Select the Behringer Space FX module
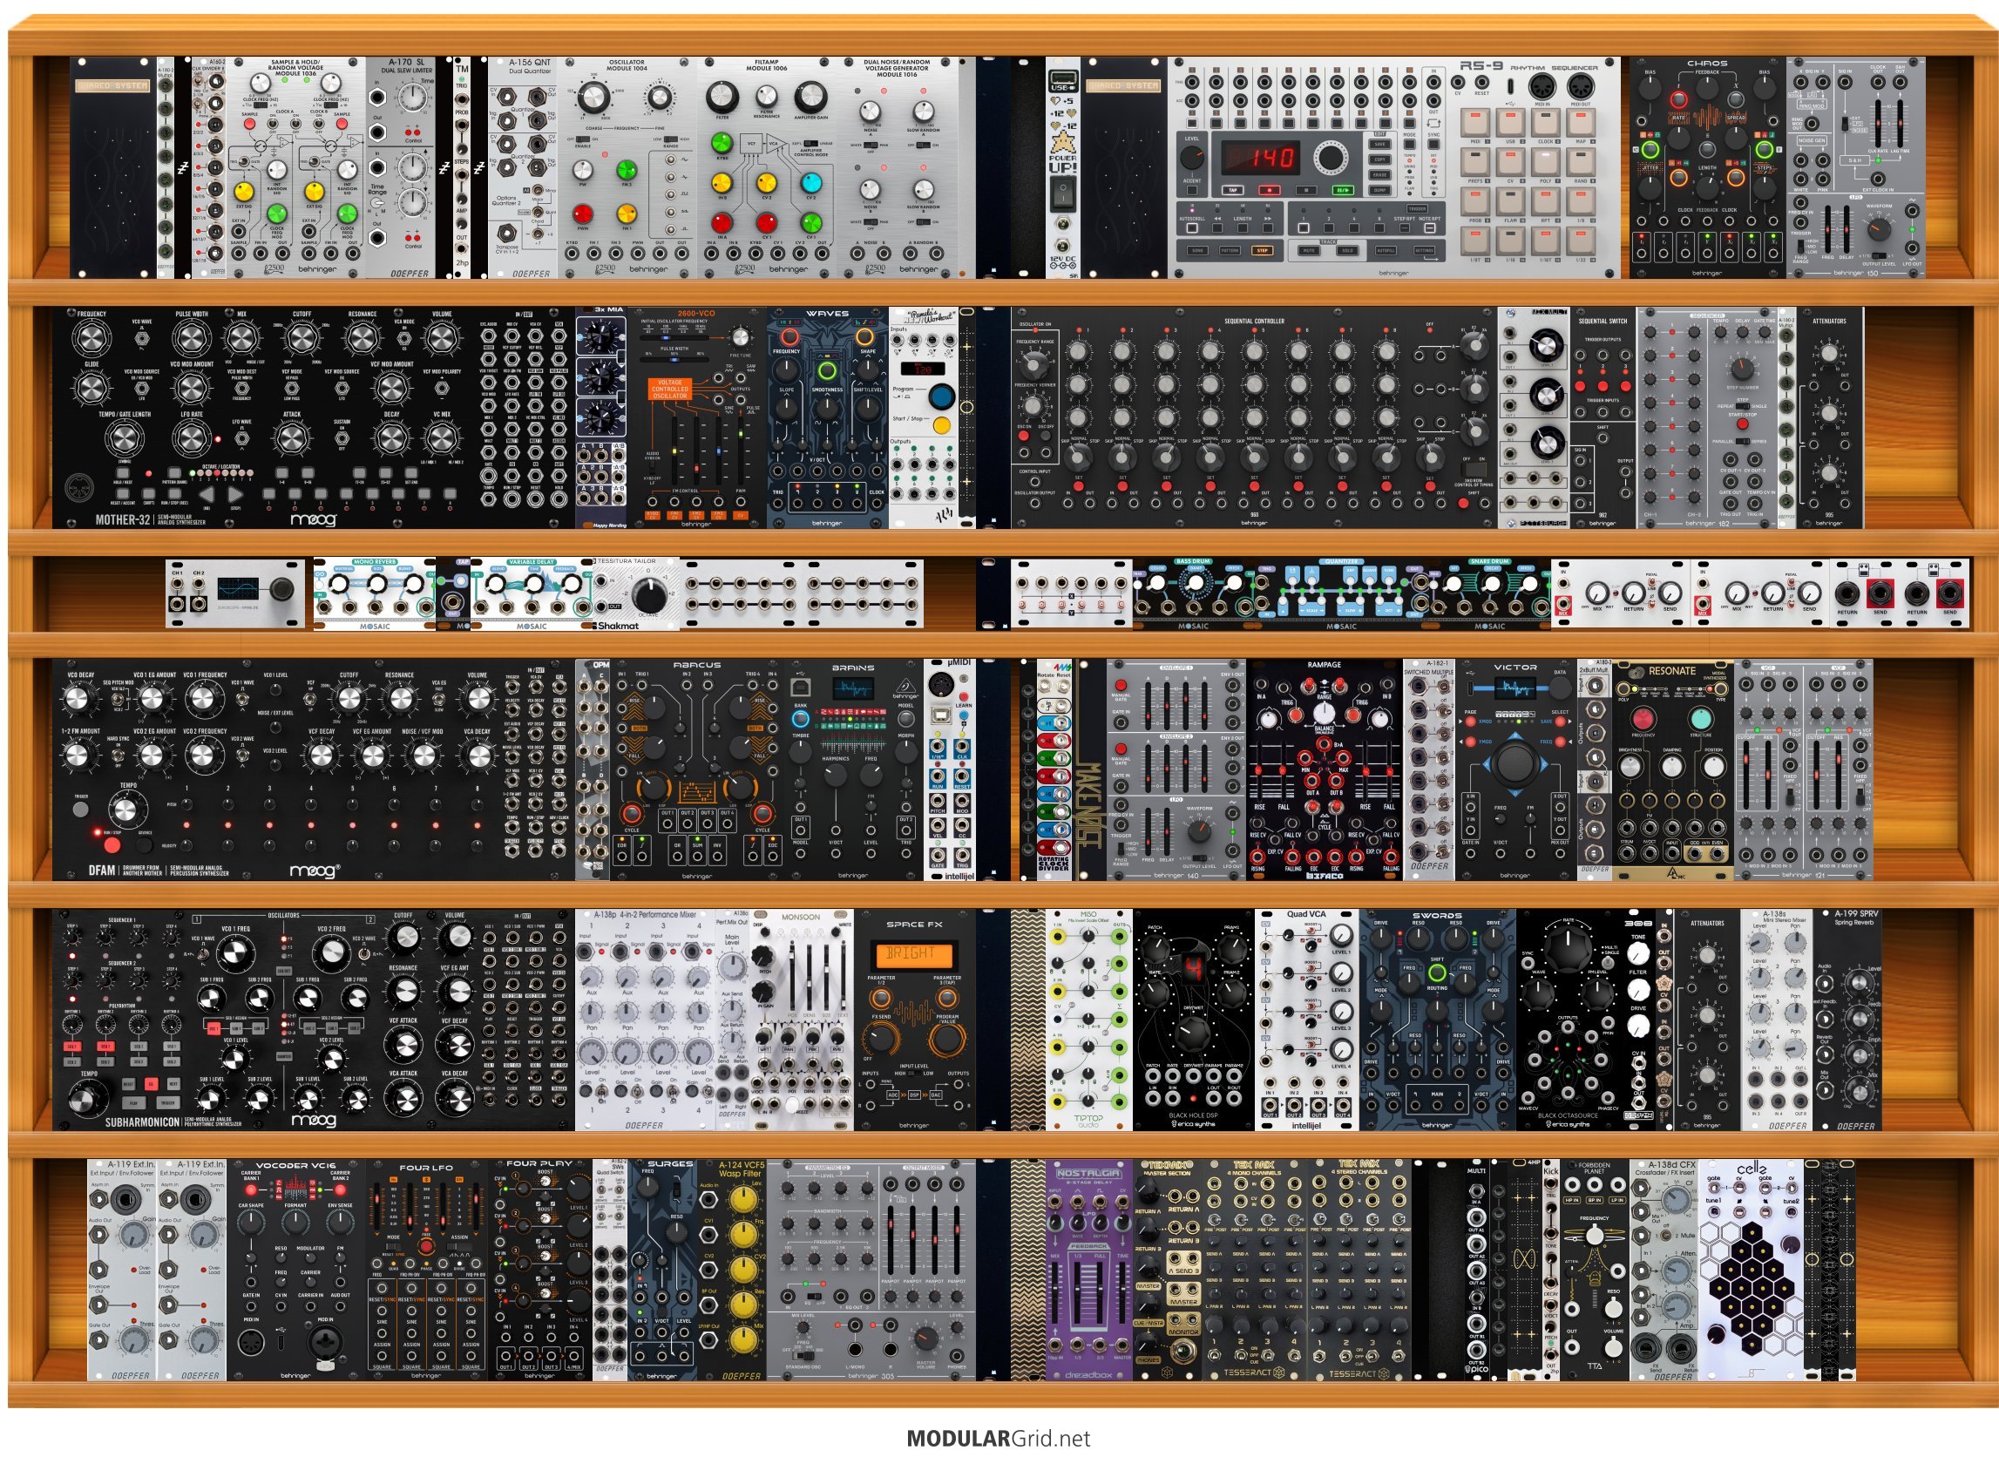Image resolution: width=1999 pixels, height=1457 pixels. click(x=914, y=1020)
